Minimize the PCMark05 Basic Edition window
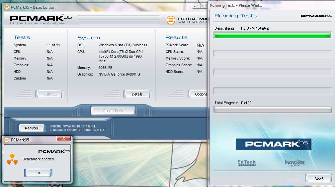The width and height of the screenshot is (335, 187). click(x=196, y=6)
